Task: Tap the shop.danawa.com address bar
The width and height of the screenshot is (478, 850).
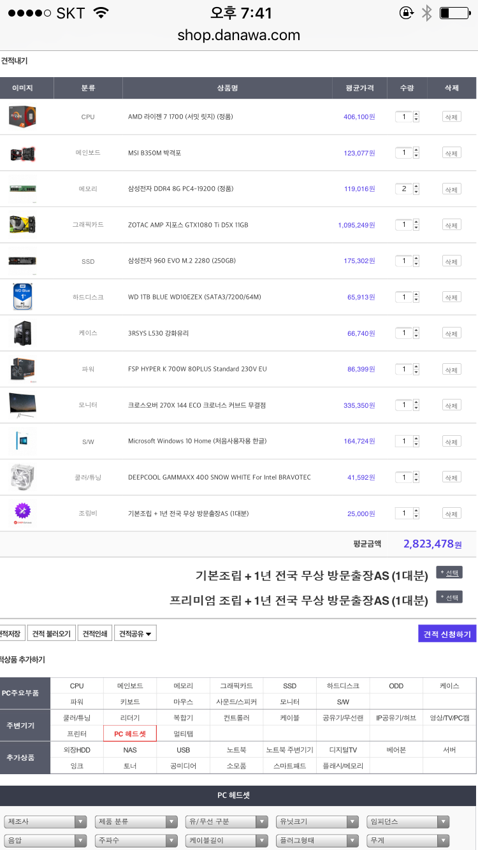Action: pos(239,35)
